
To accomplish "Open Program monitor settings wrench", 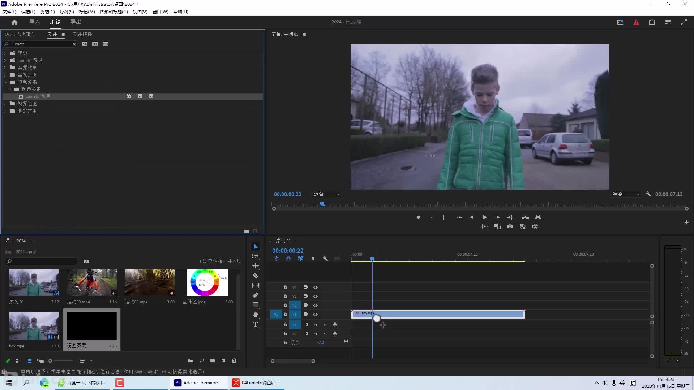I will click(x=648, y=194).
